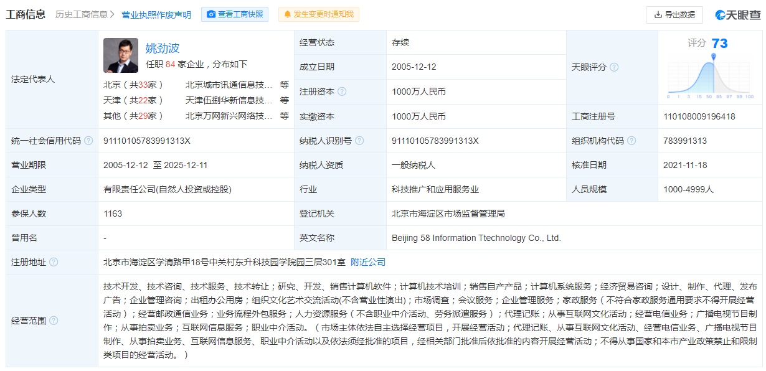Click 营业期限 value 2005-12-12 至 2025-12-11
766x371 pixels.
click(x=156, y=165)
